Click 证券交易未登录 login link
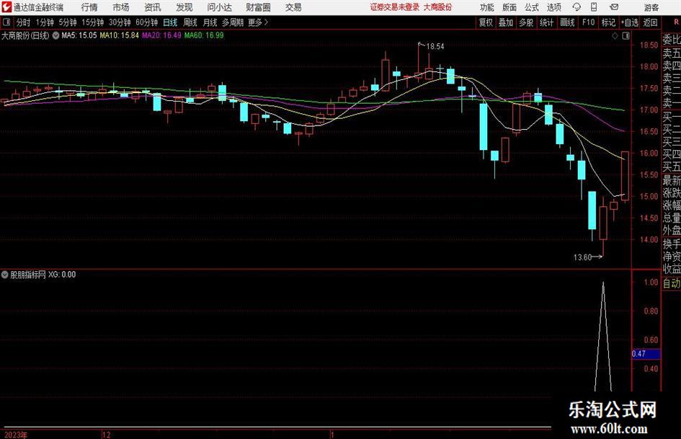681x439 pixels. point(395,7)
